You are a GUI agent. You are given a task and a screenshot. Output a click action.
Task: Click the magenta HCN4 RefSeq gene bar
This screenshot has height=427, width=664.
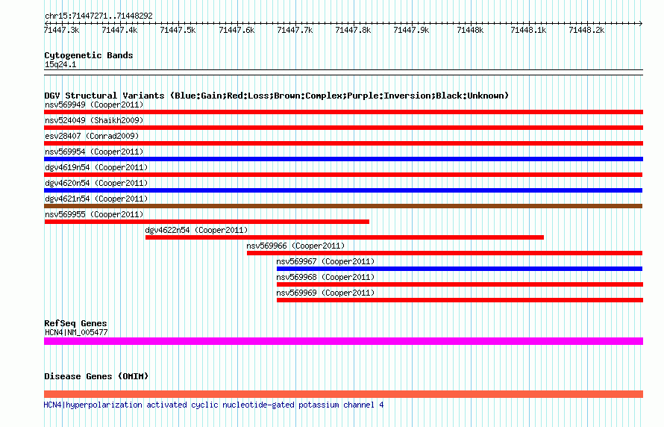[x=343, y=341]
